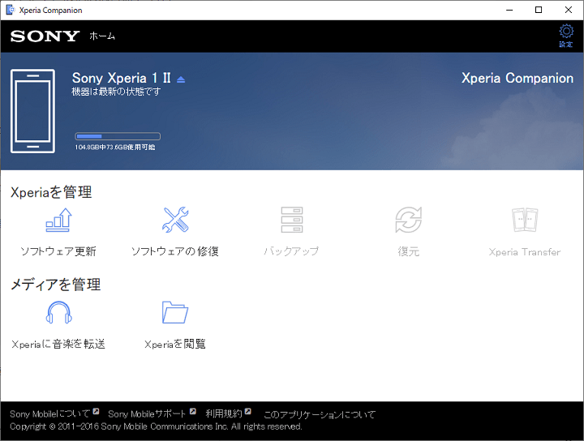Click the メディアを管理 section heading
The width and height of the screenshot is (584, 441).
click(55, 285)
